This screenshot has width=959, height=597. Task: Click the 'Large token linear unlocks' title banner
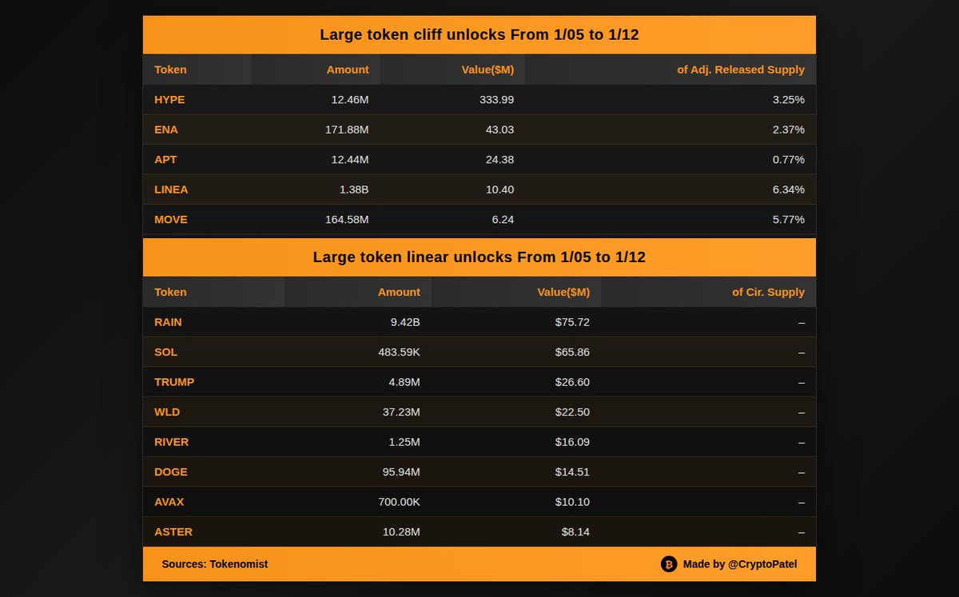coord(479,257)
